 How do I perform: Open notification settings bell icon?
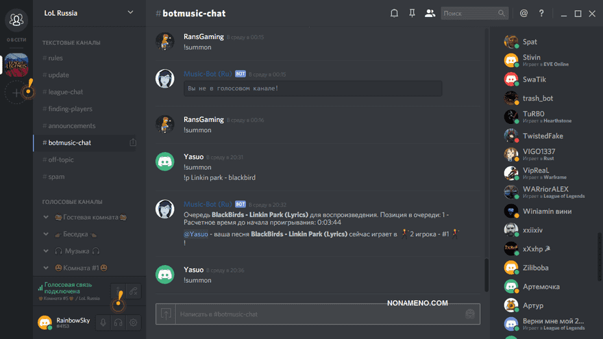[394, 14]
